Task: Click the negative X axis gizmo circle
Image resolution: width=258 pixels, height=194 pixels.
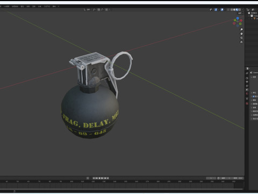Action: [x=234, y=24]
